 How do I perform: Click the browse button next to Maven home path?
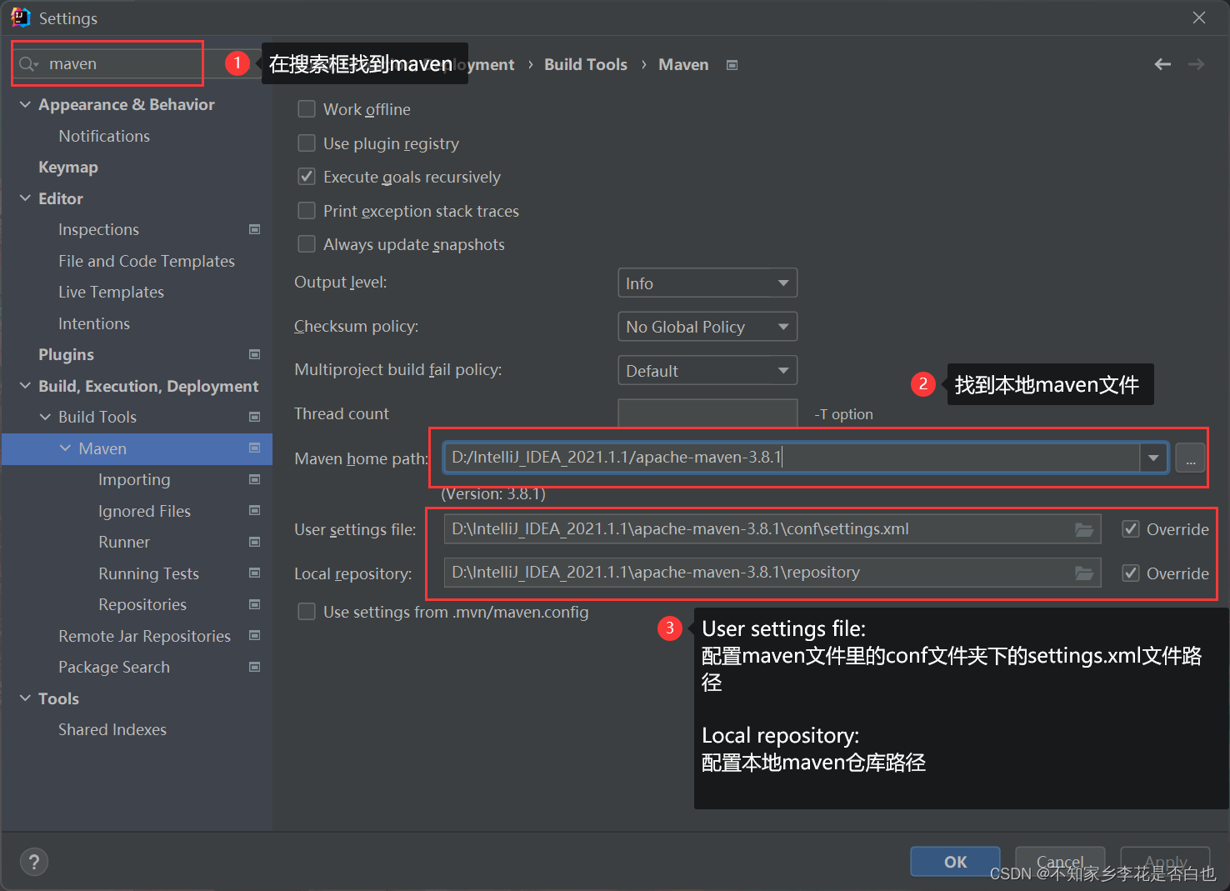pyautogui.click(x=1190, y=458)
